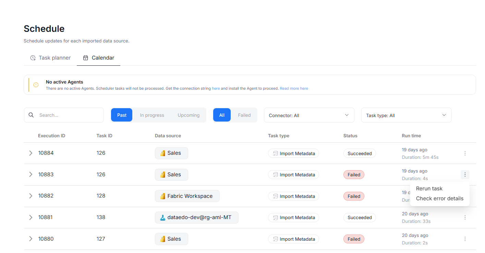This screenshot has height=253, width=485.
Task: Click the three-dot menu for execution 10884
Action: pos(465,153)
